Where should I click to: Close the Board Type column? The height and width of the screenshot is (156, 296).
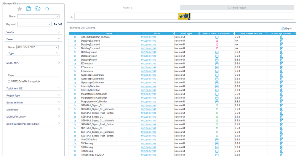pos(199,33)
